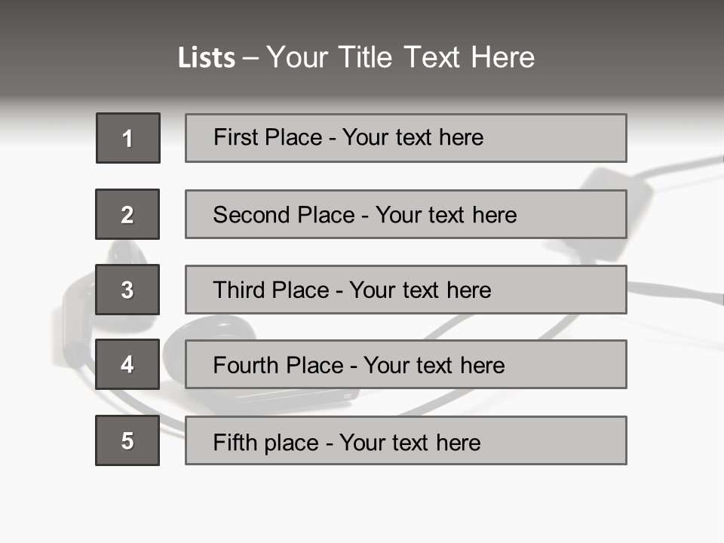Viewport: 724px width, 543px height.
Task: Click the "Third Place - Your text here" bar
Action: pyautogui.click(x=406, y=290)
